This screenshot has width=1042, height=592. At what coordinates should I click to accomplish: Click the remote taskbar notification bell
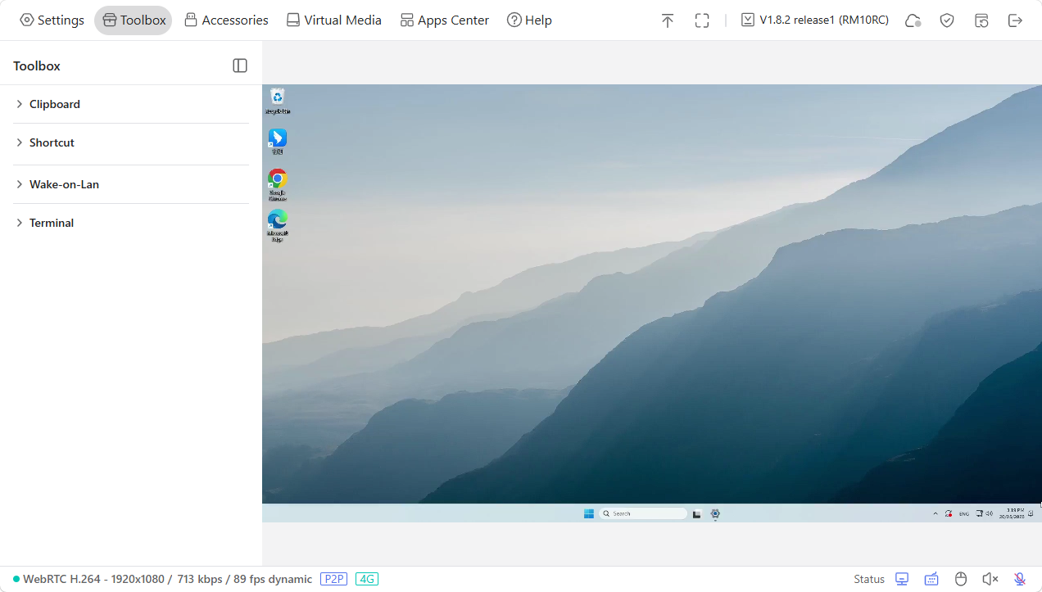tap(1031, 513)
